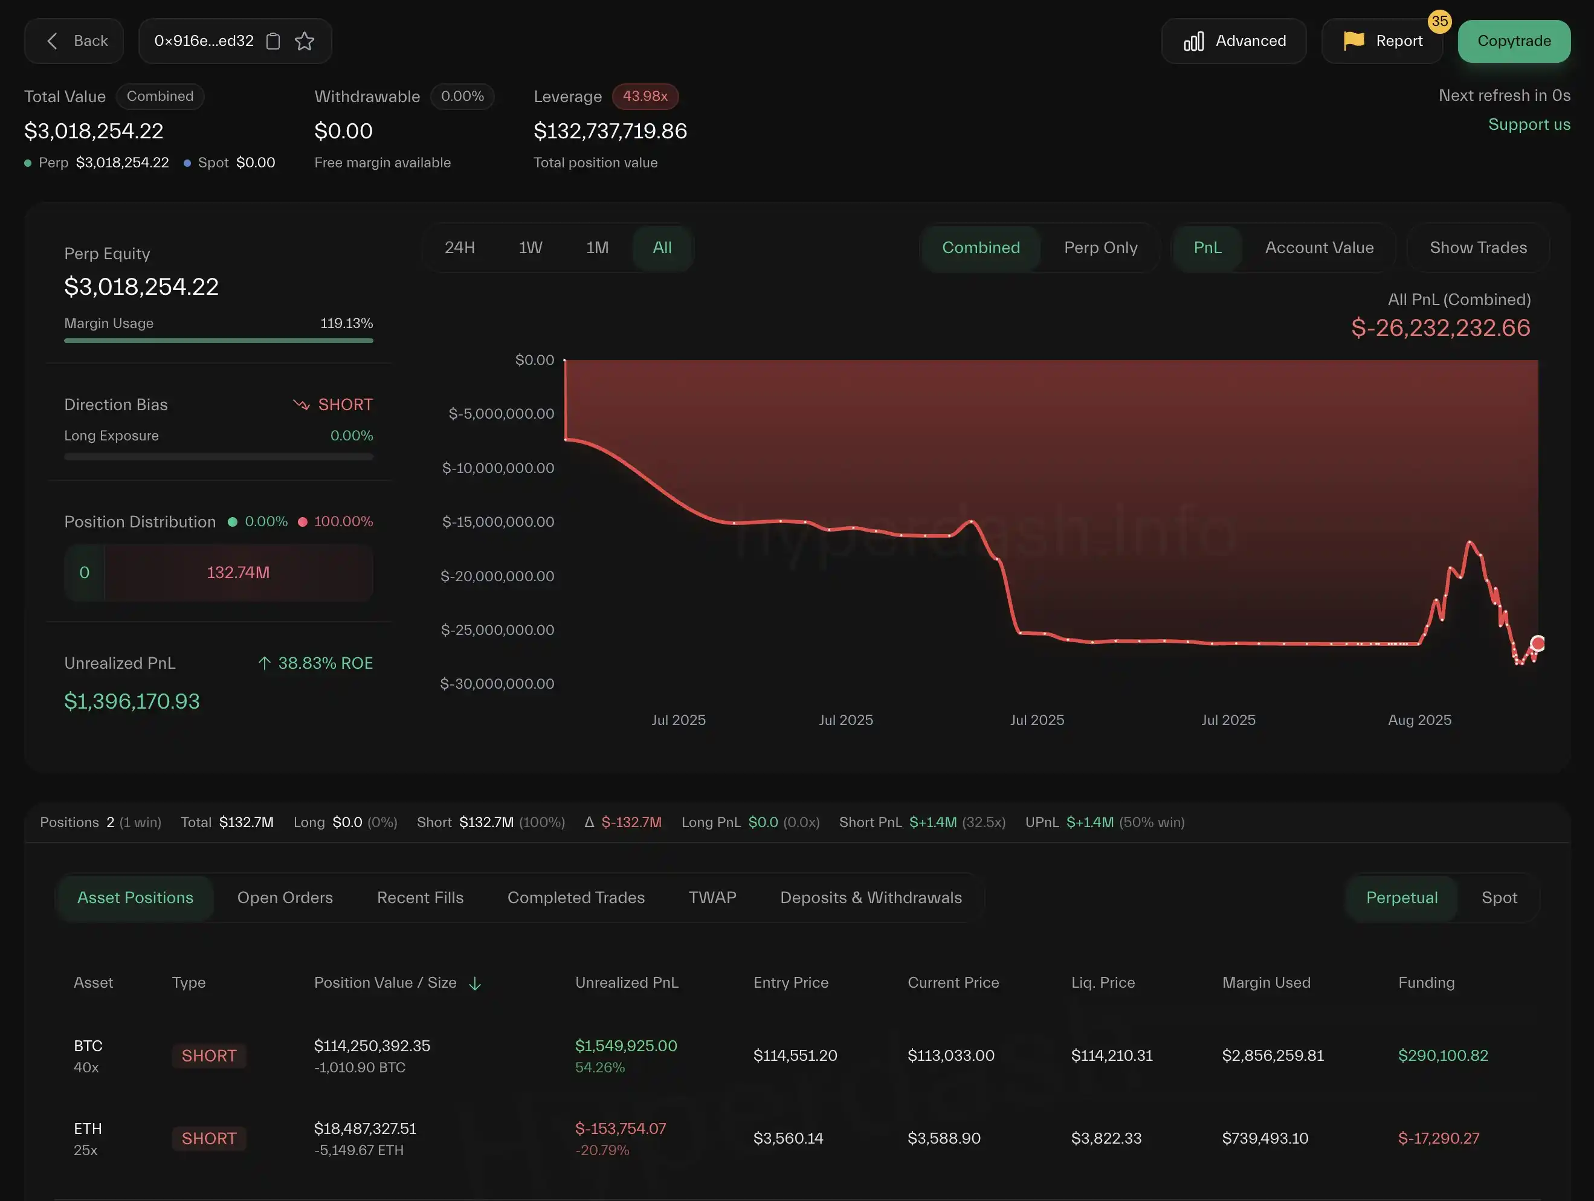
Task: Open the Support us link
Action: [x=1529, y=124]
